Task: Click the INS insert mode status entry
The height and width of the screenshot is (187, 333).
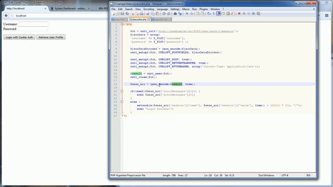Action: click(x=309, y=176)
